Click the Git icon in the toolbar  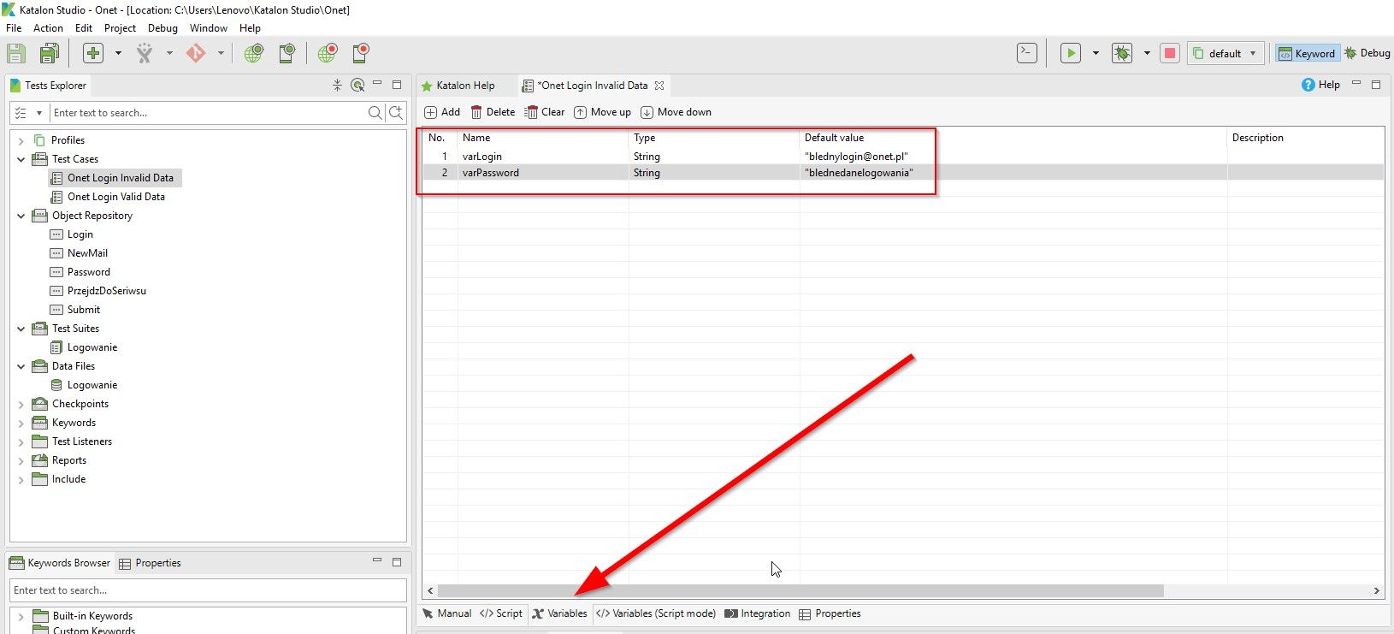pos(196,53)
